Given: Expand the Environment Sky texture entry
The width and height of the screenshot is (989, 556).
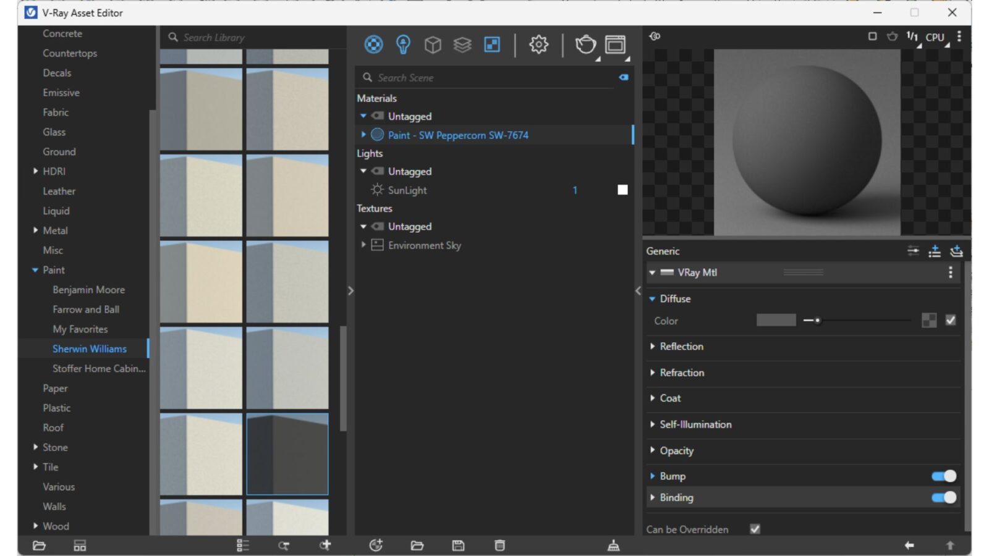Looking at the screenshot, I should click(363, 245).
